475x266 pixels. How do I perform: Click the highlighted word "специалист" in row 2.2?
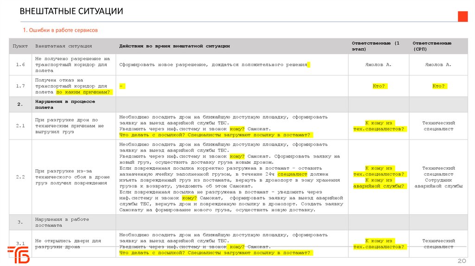(292, 174)
